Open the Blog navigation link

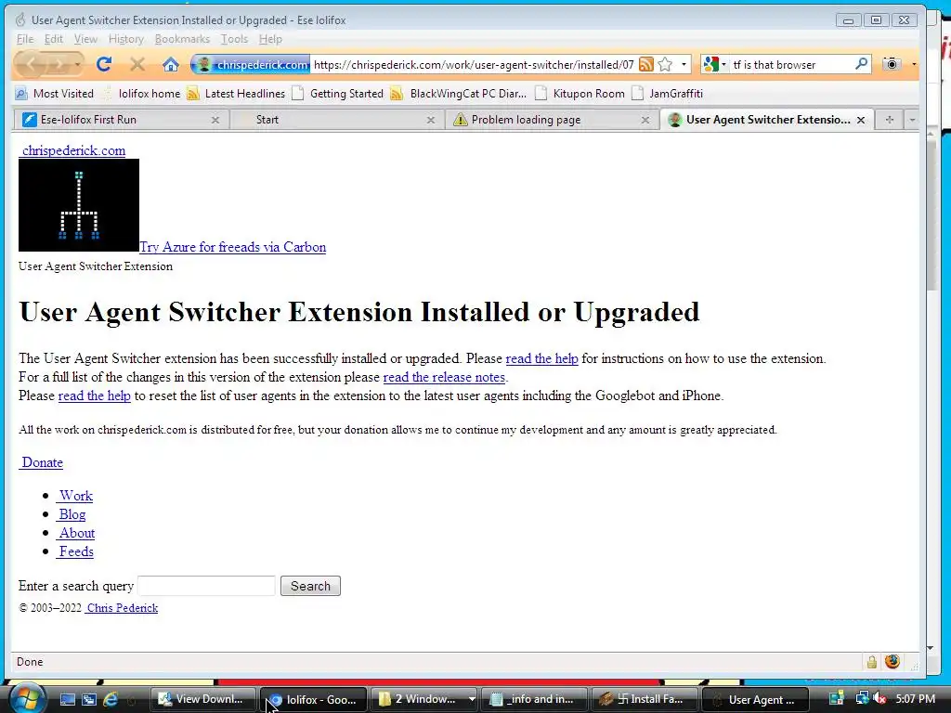pos(72,514)
